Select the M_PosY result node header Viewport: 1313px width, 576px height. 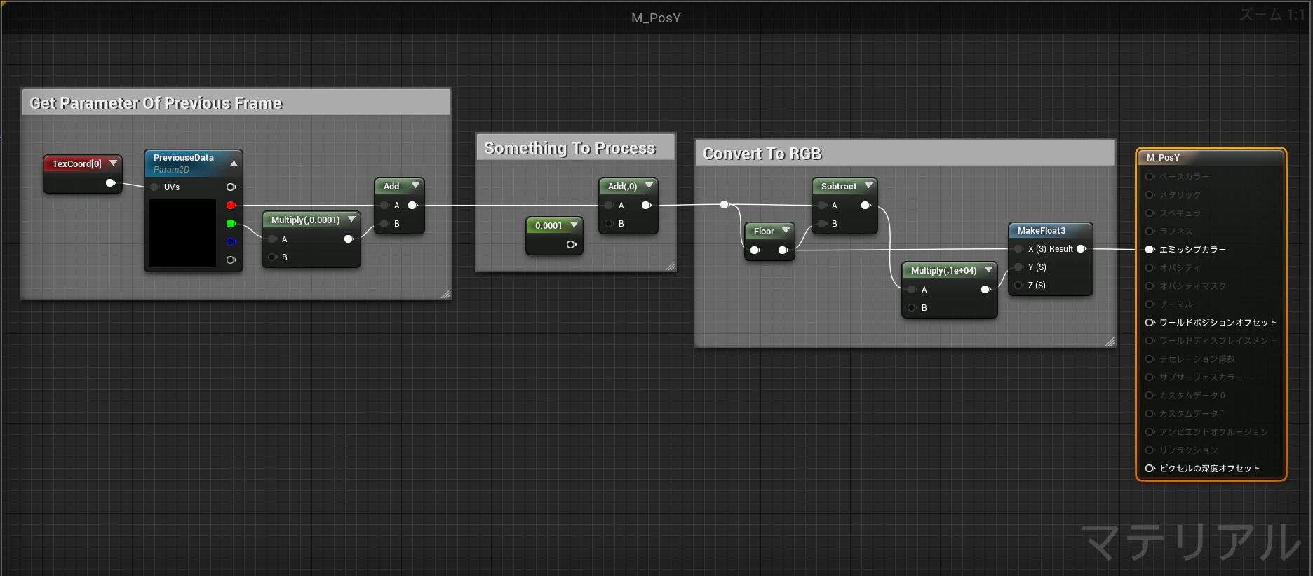coord(1211,157)
